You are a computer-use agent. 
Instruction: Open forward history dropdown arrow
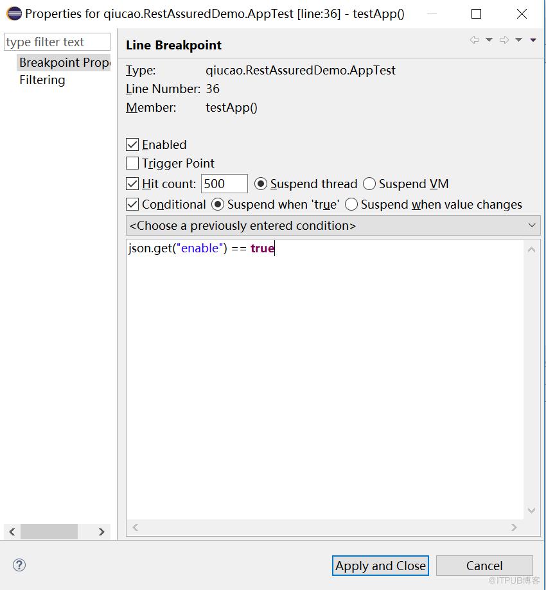coord(518,40)
